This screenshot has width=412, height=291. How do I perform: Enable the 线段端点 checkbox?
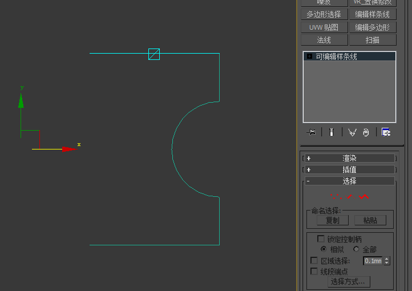coord(314,271)
